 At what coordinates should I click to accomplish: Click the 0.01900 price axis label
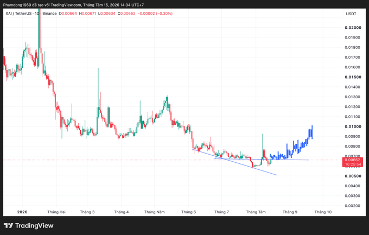tap(353, 37)
